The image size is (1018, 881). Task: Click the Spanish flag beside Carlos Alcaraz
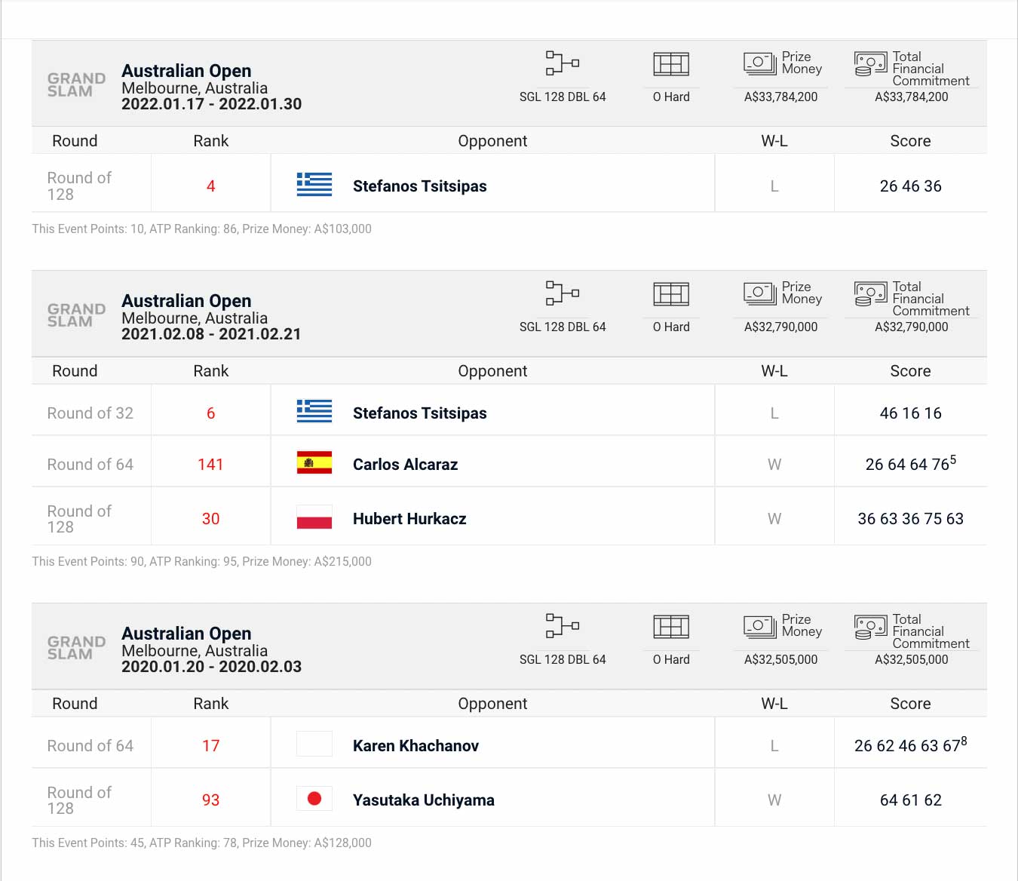click(x=314, y=462)
